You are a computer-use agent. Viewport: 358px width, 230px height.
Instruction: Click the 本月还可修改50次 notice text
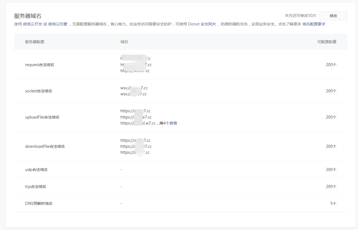300,16
